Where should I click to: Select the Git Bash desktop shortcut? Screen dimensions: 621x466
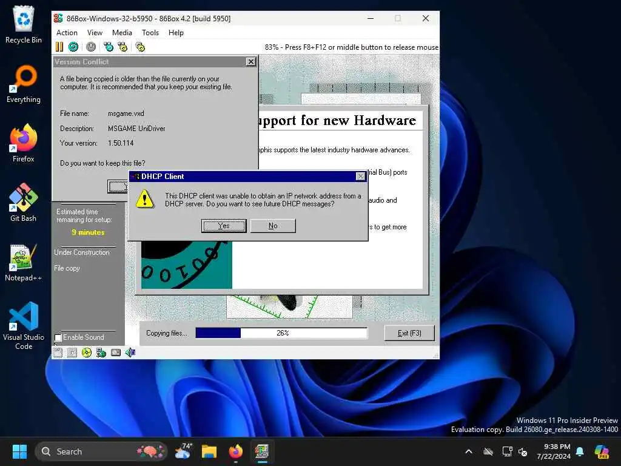click(x=24, y=203)
